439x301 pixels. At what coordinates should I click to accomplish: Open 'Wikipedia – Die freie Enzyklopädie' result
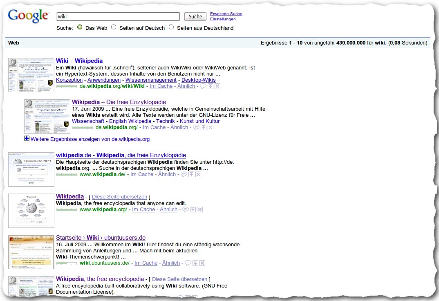click(x=119, y=102)
